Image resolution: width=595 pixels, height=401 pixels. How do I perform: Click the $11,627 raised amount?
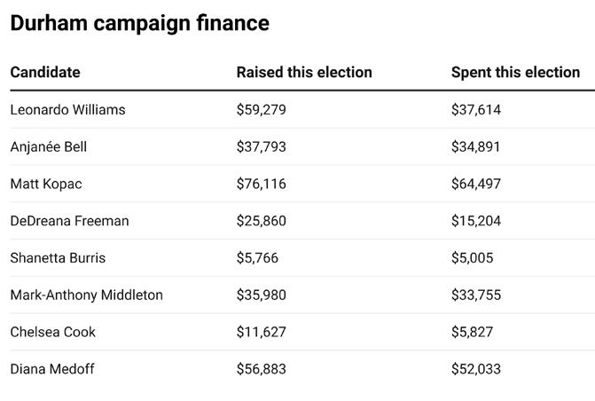(x=261, y=332)
